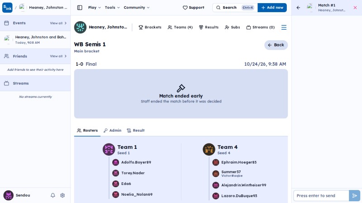The image size is (362, 203).
Task: Click the Team 4 avatar
Action: pos(209,149)
